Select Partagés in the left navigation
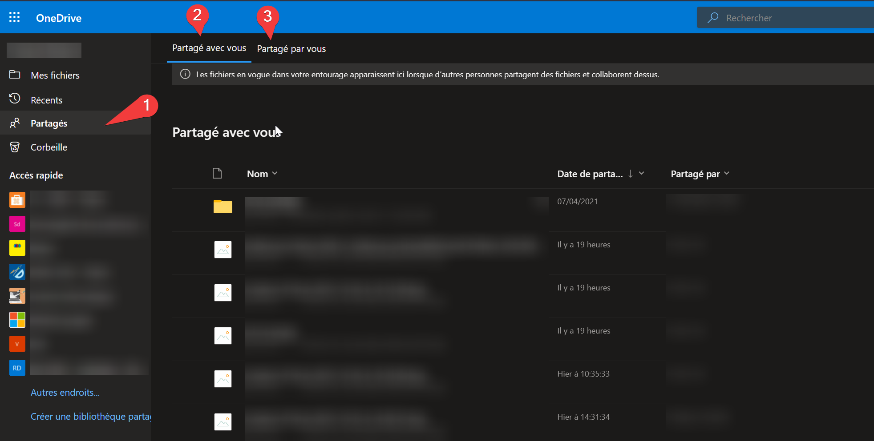 point(49,123)
